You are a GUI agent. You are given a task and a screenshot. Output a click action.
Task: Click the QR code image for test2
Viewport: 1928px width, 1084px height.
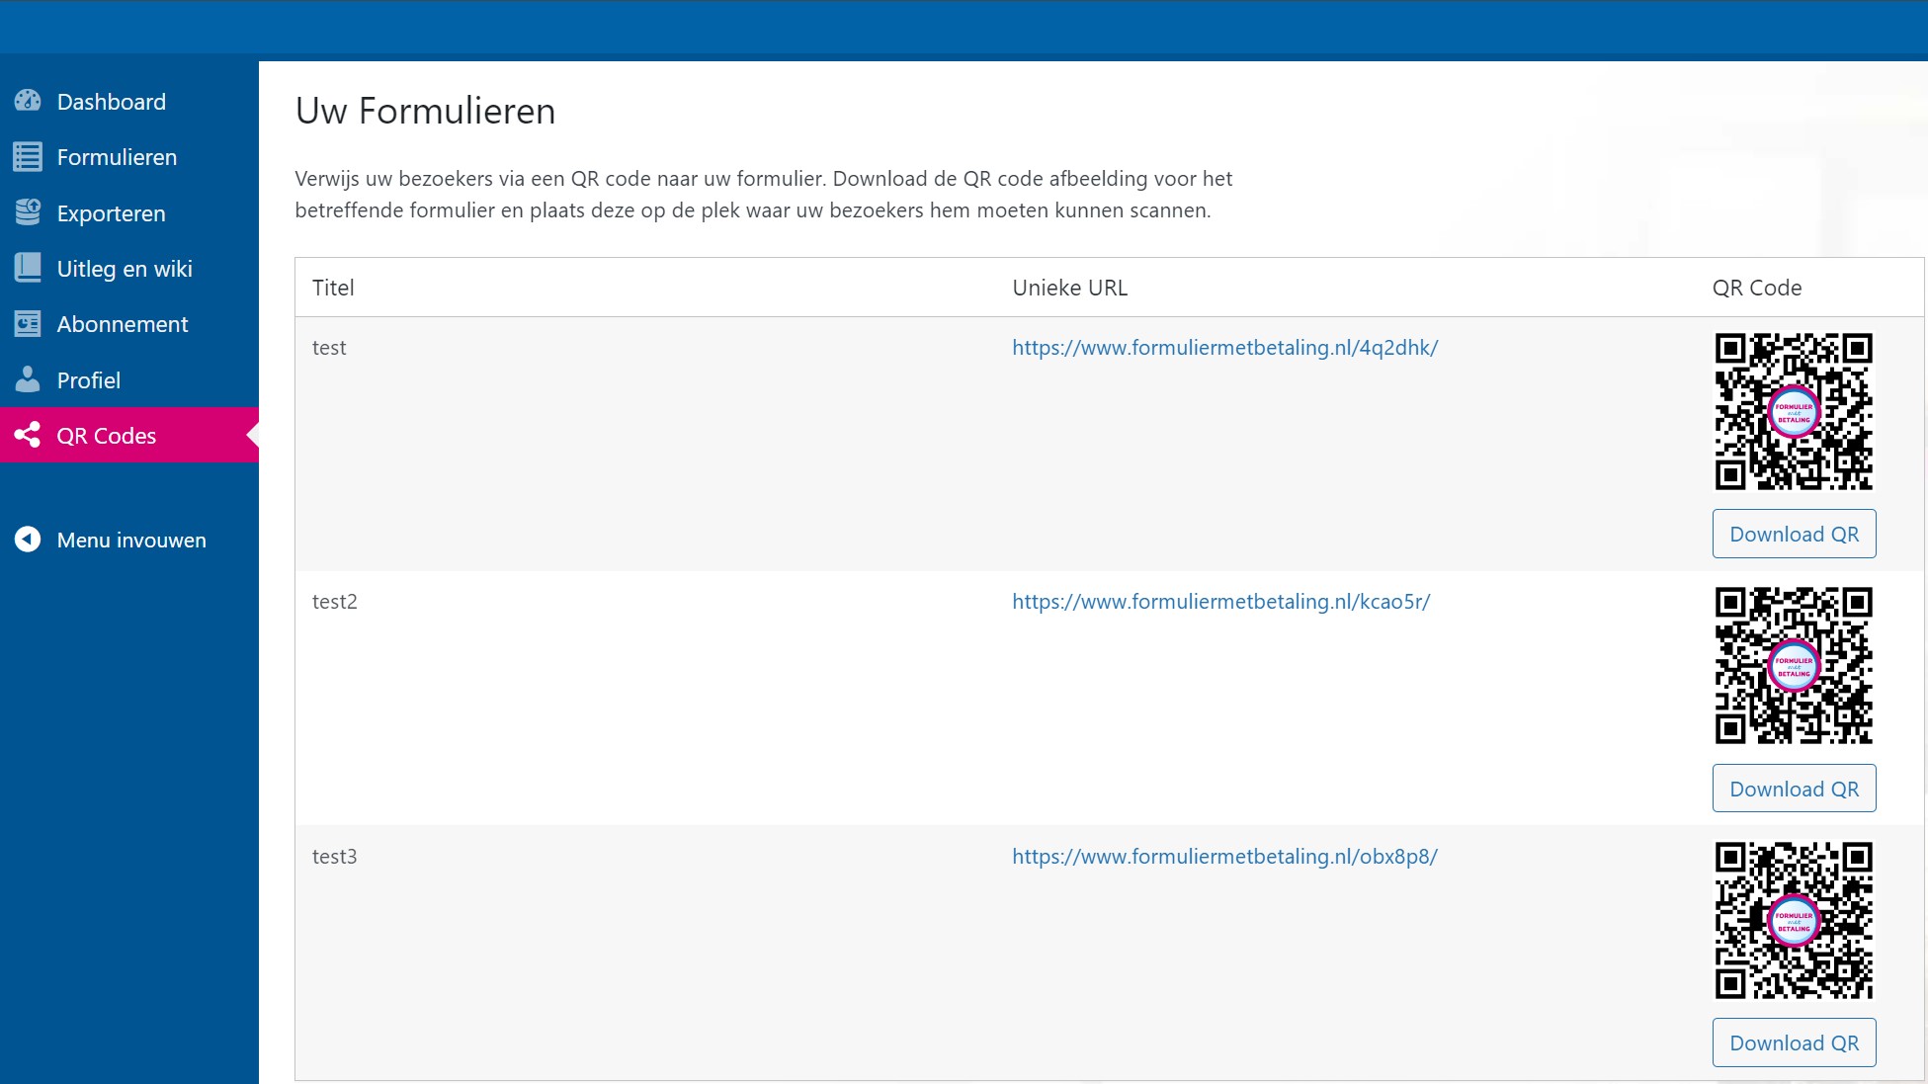coord(1794,665)
